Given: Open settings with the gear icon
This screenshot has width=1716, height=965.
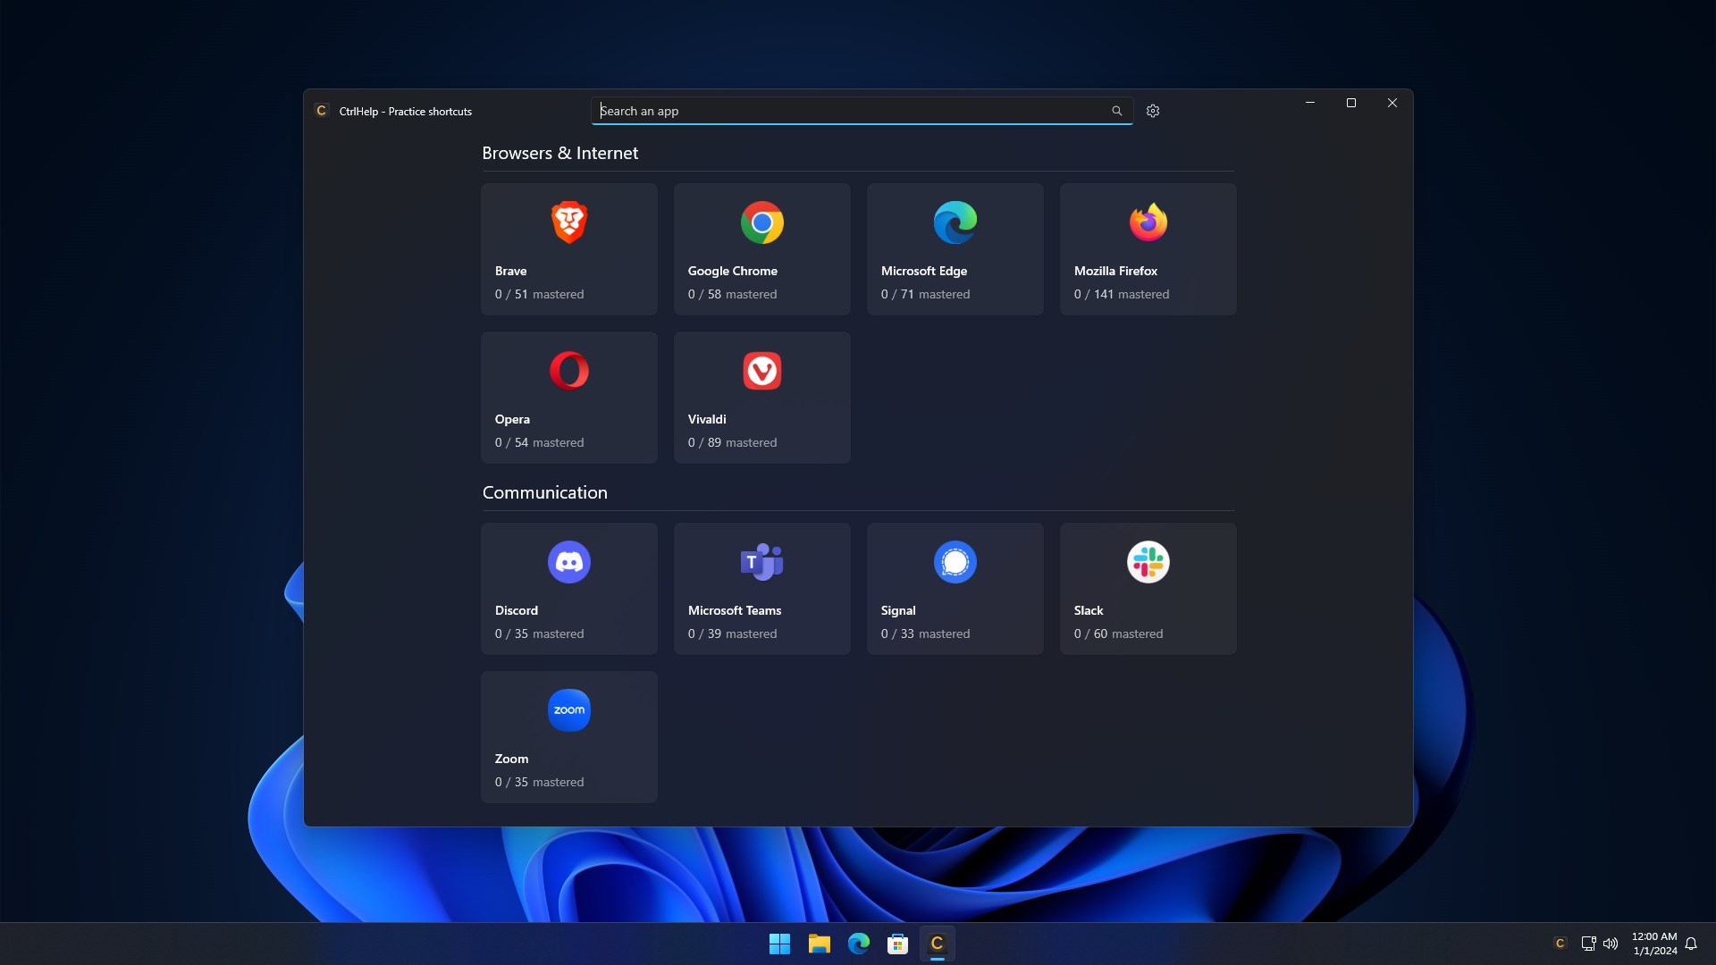Looking at the screenshot, I should coord(1153,111).
